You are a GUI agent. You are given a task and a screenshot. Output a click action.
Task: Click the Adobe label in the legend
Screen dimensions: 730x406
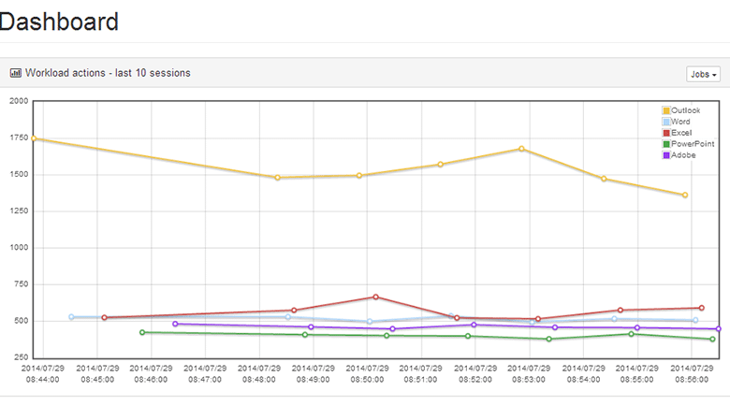pos(683,155)
